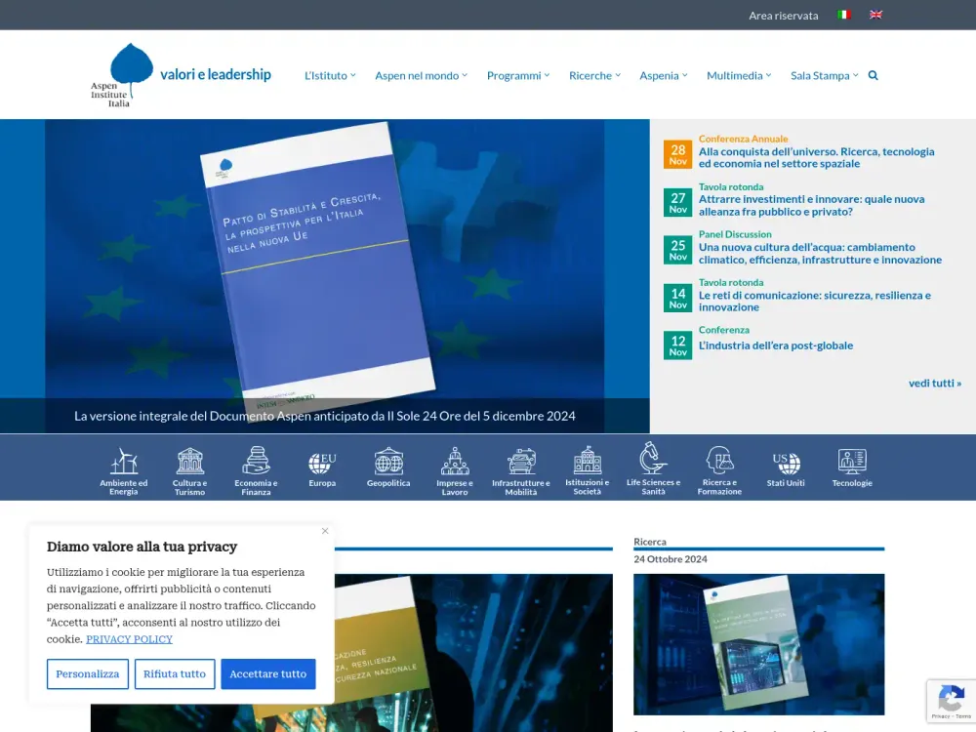Click the Stati Uniti icon
The image size is (976, 732).
coord(786,461)
